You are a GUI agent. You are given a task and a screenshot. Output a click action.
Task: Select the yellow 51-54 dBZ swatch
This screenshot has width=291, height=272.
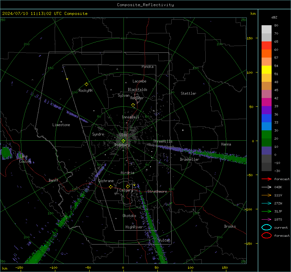click(x=266, y=70)
